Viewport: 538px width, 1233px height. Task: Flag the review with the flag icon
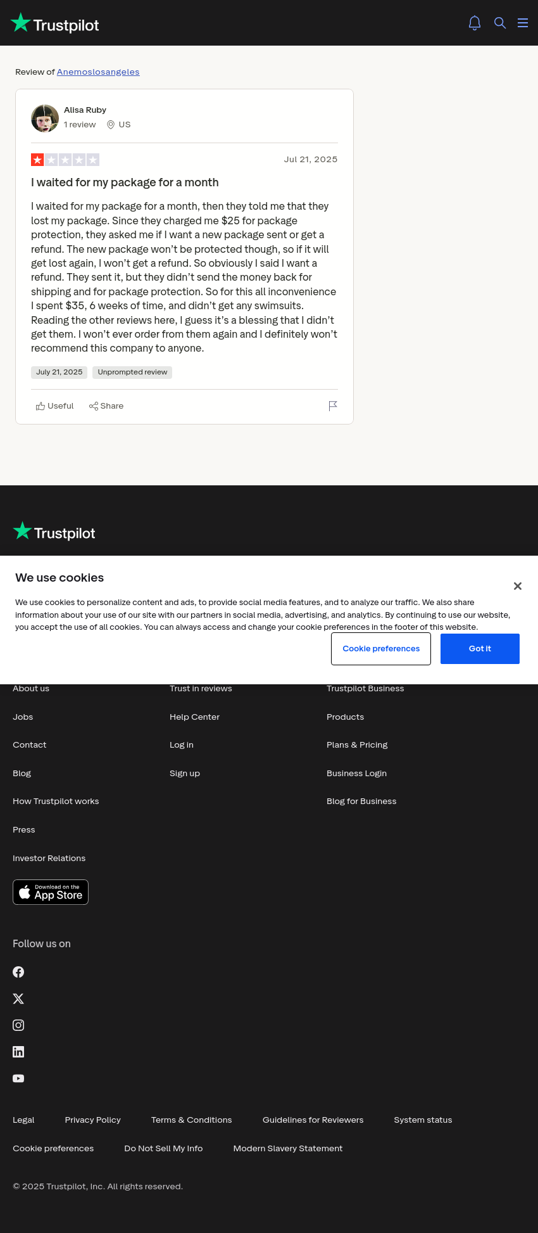click(x=333, y=406)
